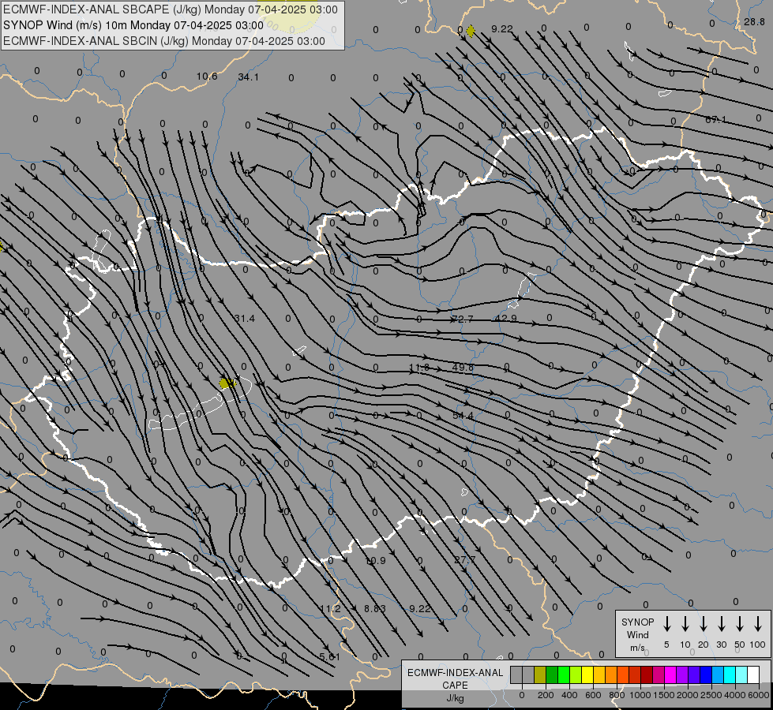This screenshot has height=710, width=773.
Task: Click the 50 m/s wind arrow in legend
Action: (740, 624)
